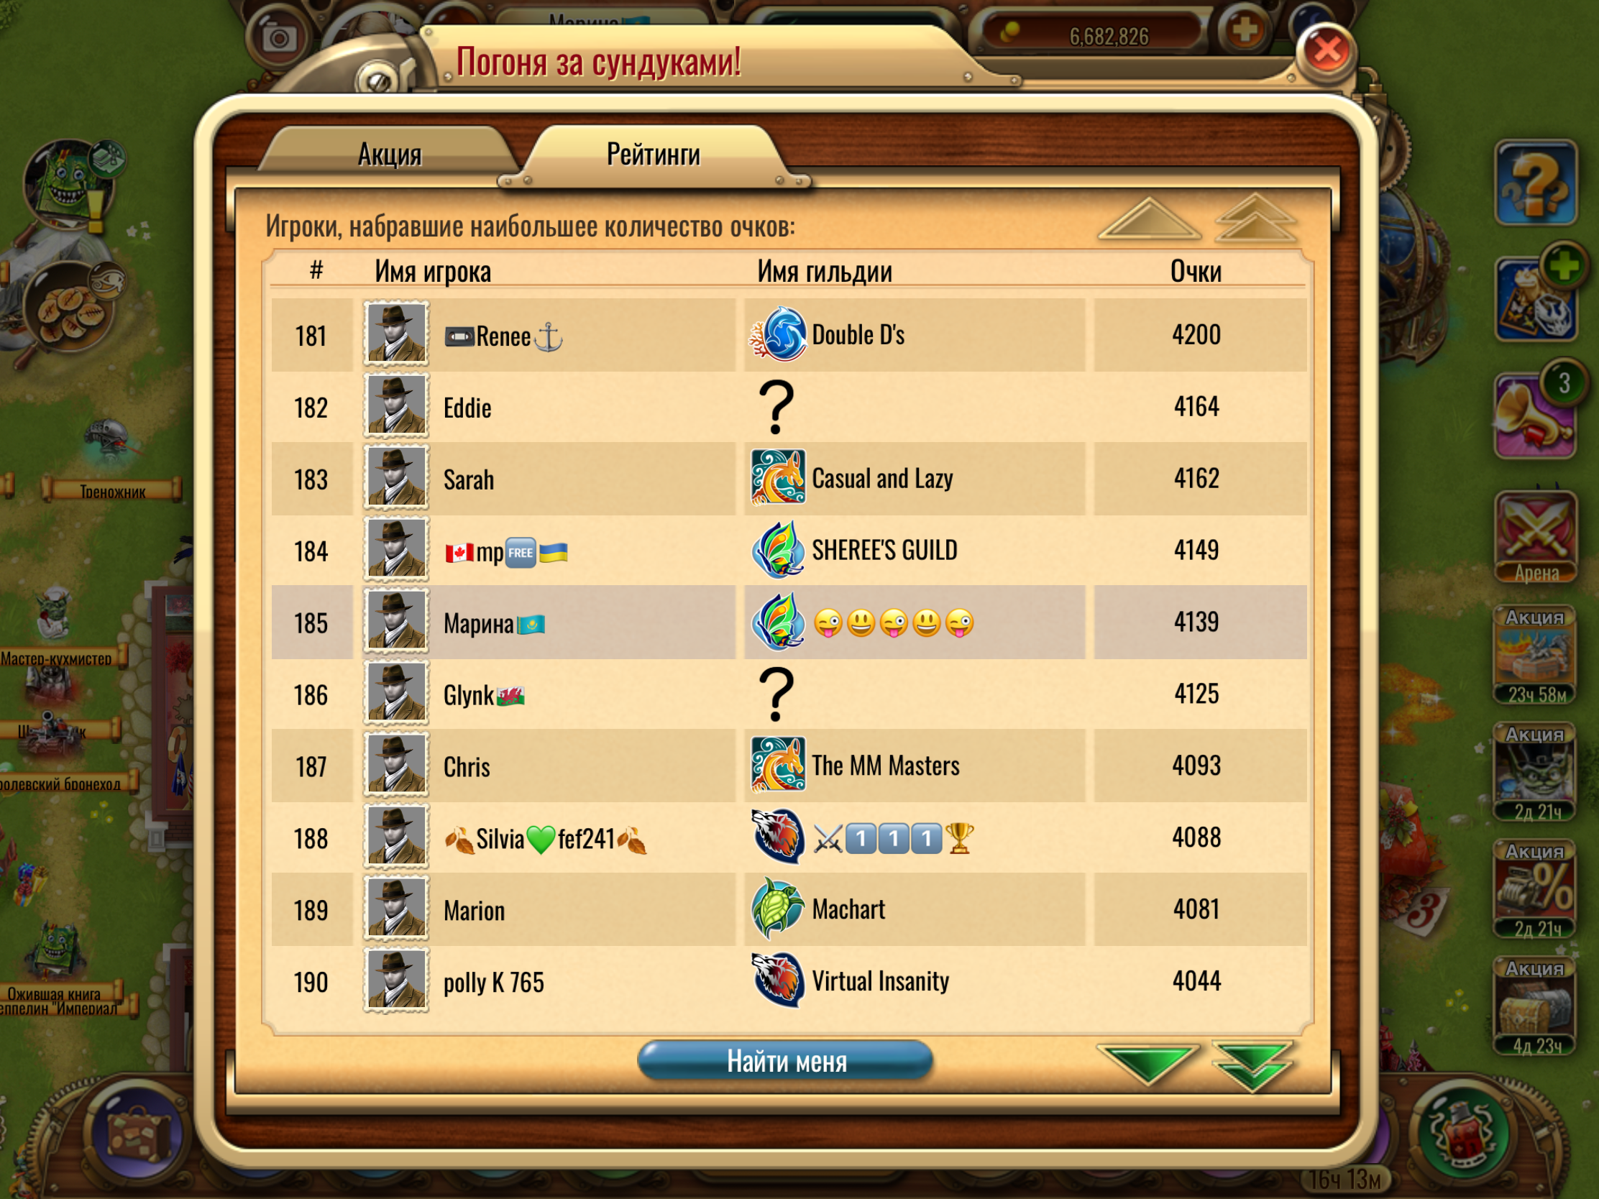Open the suitcase inventory icon
This screenshot has height=1199, width=1599.
tap(139, 1131)
